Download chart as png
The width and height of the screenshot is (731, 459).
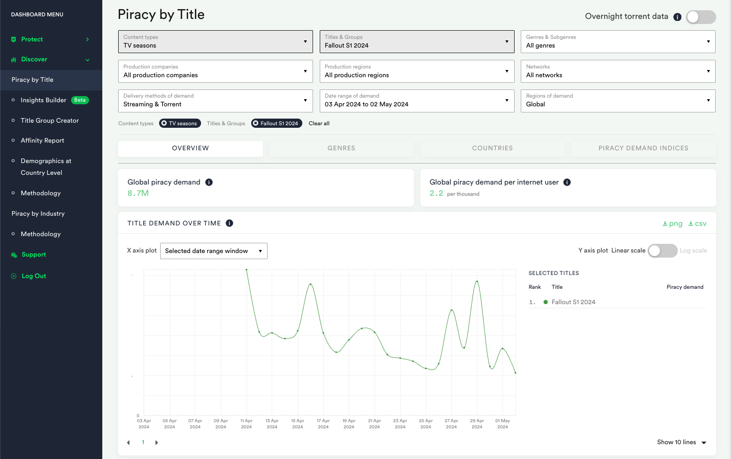coord(672,224)
